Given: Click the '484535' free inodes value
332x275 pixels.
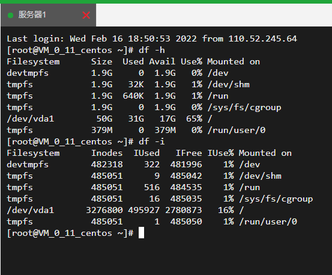Looking at the screenshot, I should 186,187.
